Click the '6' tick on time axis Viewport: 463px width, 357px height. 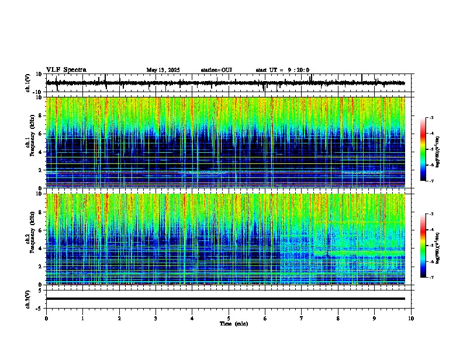(265, 318)
